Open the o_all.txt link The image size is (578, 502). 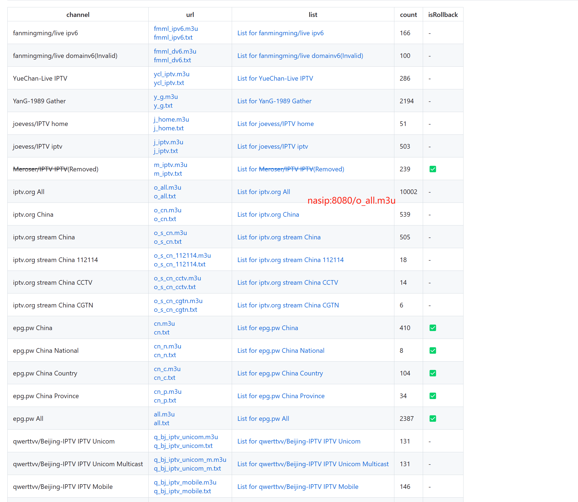tap(165, 196)
